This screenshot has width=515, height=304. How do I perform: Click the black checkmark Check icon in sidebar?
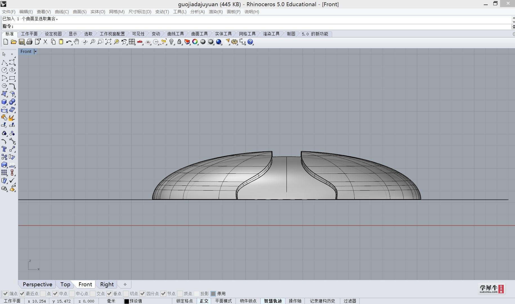pos(12,180)
